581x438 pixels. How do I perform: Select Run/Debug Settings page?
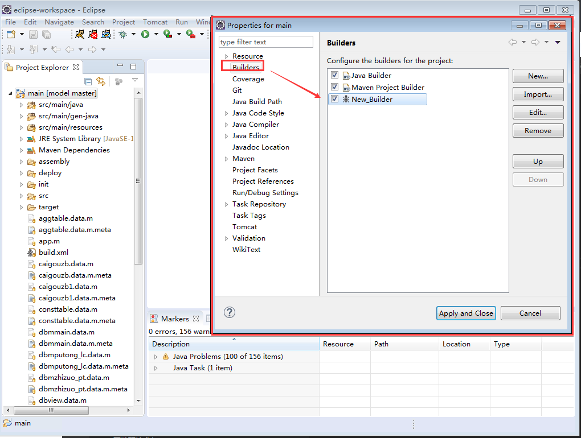click(265, 193)
